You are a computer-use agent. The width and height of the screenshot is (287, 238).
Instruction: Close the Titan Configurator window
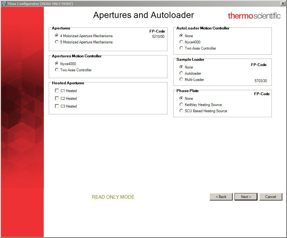click(x=283, y=4)
